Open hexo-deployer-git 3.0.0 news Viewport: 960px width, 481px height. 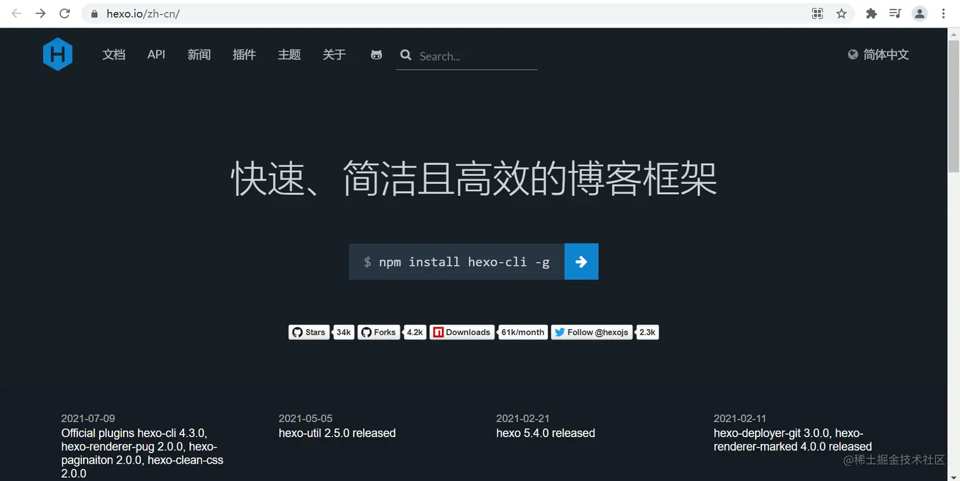792,440
